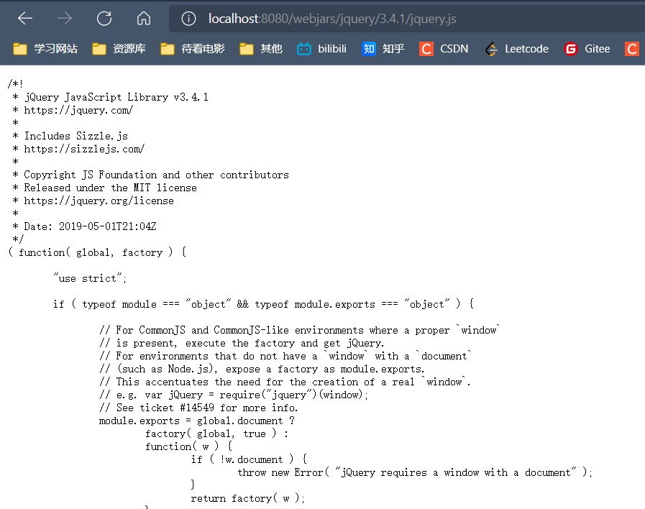
Task: Click the 'https://jquery.com/' comment text
Action: [x=78, y=110]
